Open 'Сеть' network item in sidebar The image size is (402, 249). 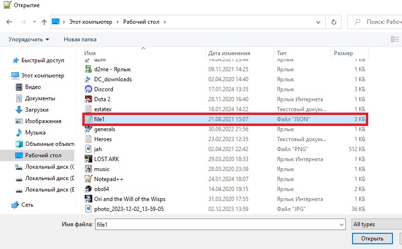[x=27, y=205]
